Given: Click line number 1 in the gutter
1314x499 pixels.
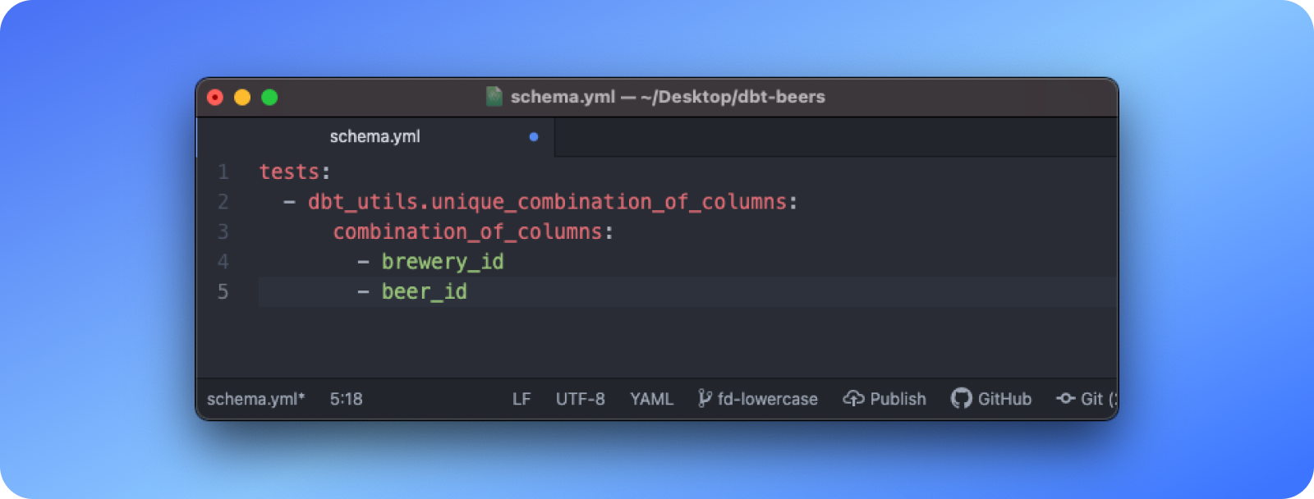Looking at the screenshot, I should pyautogui.click(x=223, y=172).
